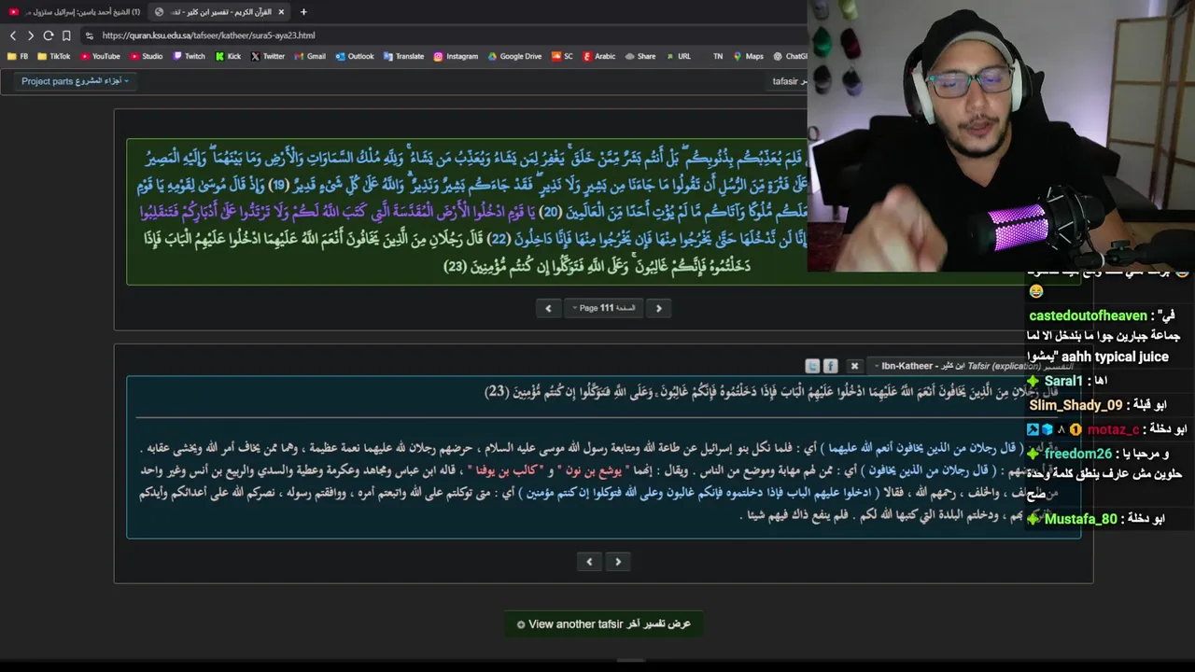Viewport: 1195px width, 672px height.
Task: Select the Quran tafsir Ibn Kathir tab
Action: (219, 12)
